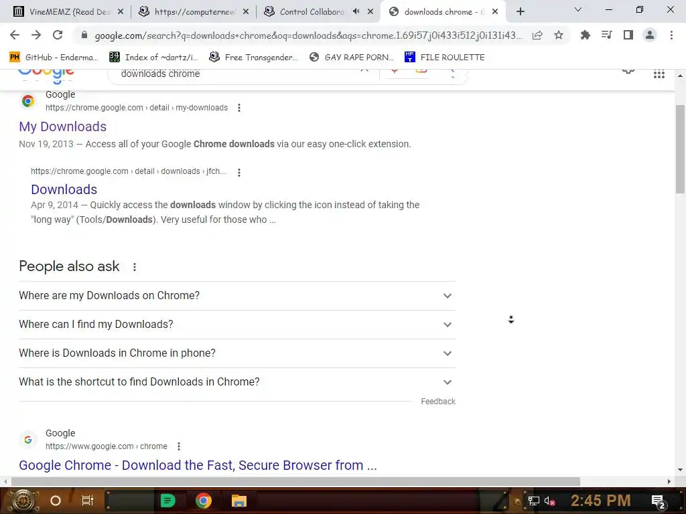
Task: Go back to the previous page
Action: 15,35
